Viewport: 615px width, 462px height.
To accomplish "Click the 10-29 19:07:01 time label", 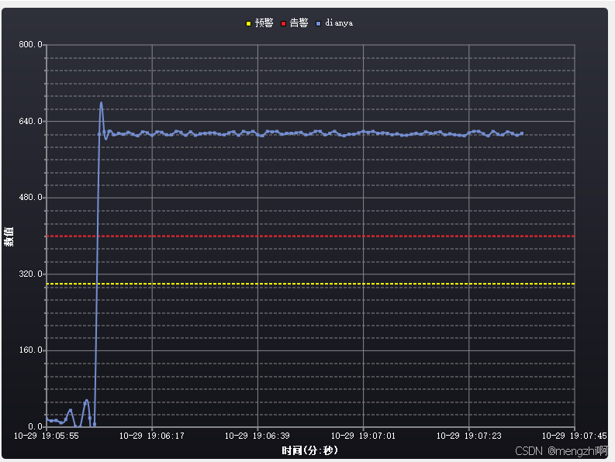I will pos(363,436).
